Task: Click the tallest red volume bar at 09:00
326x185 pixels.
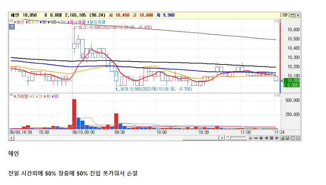Action: [74, 114]
